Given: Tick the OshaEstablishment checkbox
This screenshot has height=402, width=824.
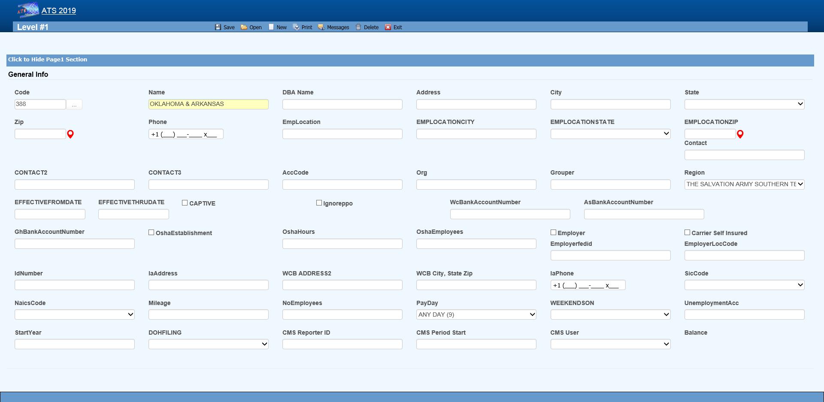Looking at the screenshot, I should point(151,233).
